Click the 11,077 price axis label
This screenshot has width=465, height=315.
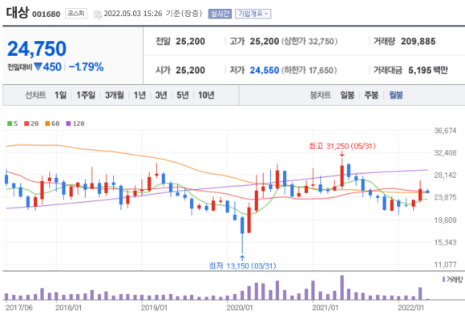tap(446, 265)
